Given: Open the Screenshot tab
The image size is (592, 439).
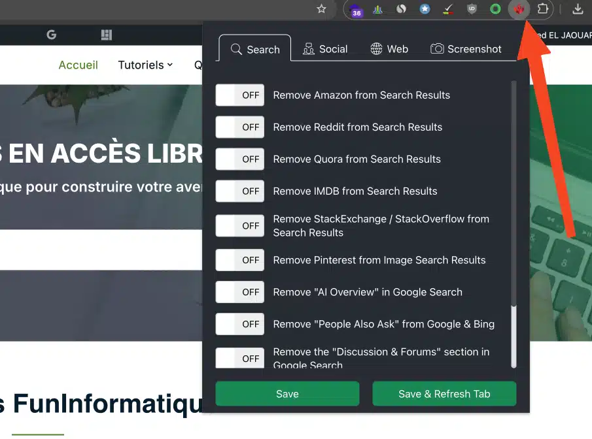Looking at the screenshot, I should pyautogui.click(x=466, y=49).
